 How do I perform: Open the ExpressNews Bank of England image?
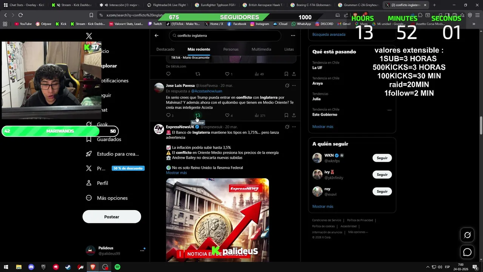217,220
